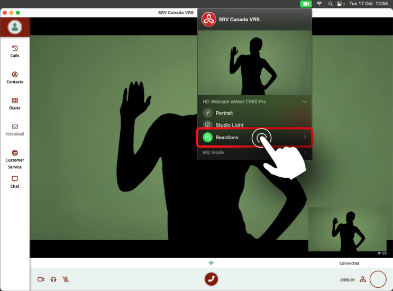Expand the Reactions chevron arrow
Viewport: 393px width, 291px height.
tap(305, 137)
